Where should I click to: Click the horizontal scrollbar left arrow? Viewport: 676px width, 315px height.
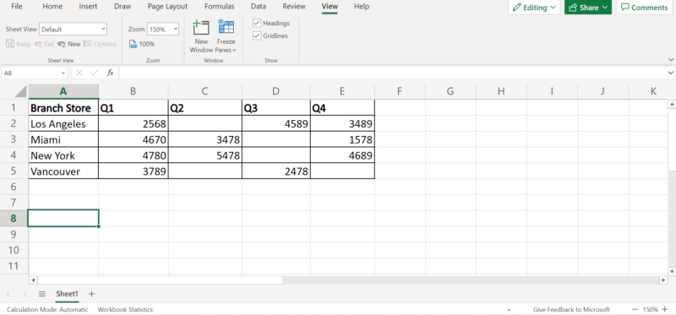33,280
